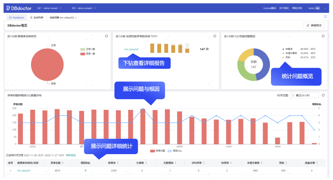333x180 pixels.
Task: Click the 编辑概览 button
Action: click(314, 26)
